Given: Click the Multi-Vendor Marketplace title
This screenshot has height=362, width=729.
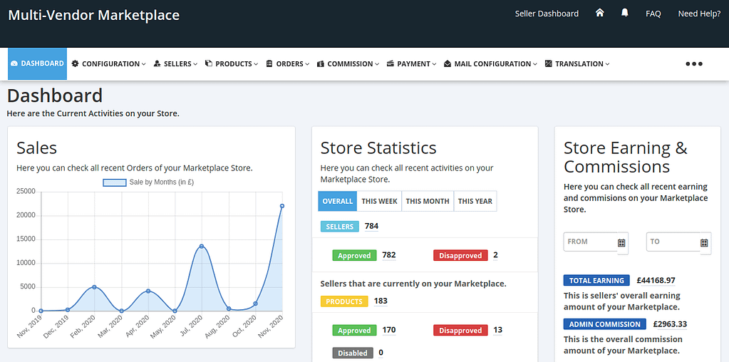Looking at the screenshot, I should point(94,15).
